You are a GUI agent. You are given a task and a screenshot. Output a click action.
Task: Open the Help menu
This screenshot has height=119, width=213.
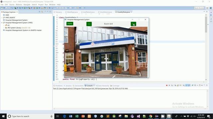coord(59,5)
